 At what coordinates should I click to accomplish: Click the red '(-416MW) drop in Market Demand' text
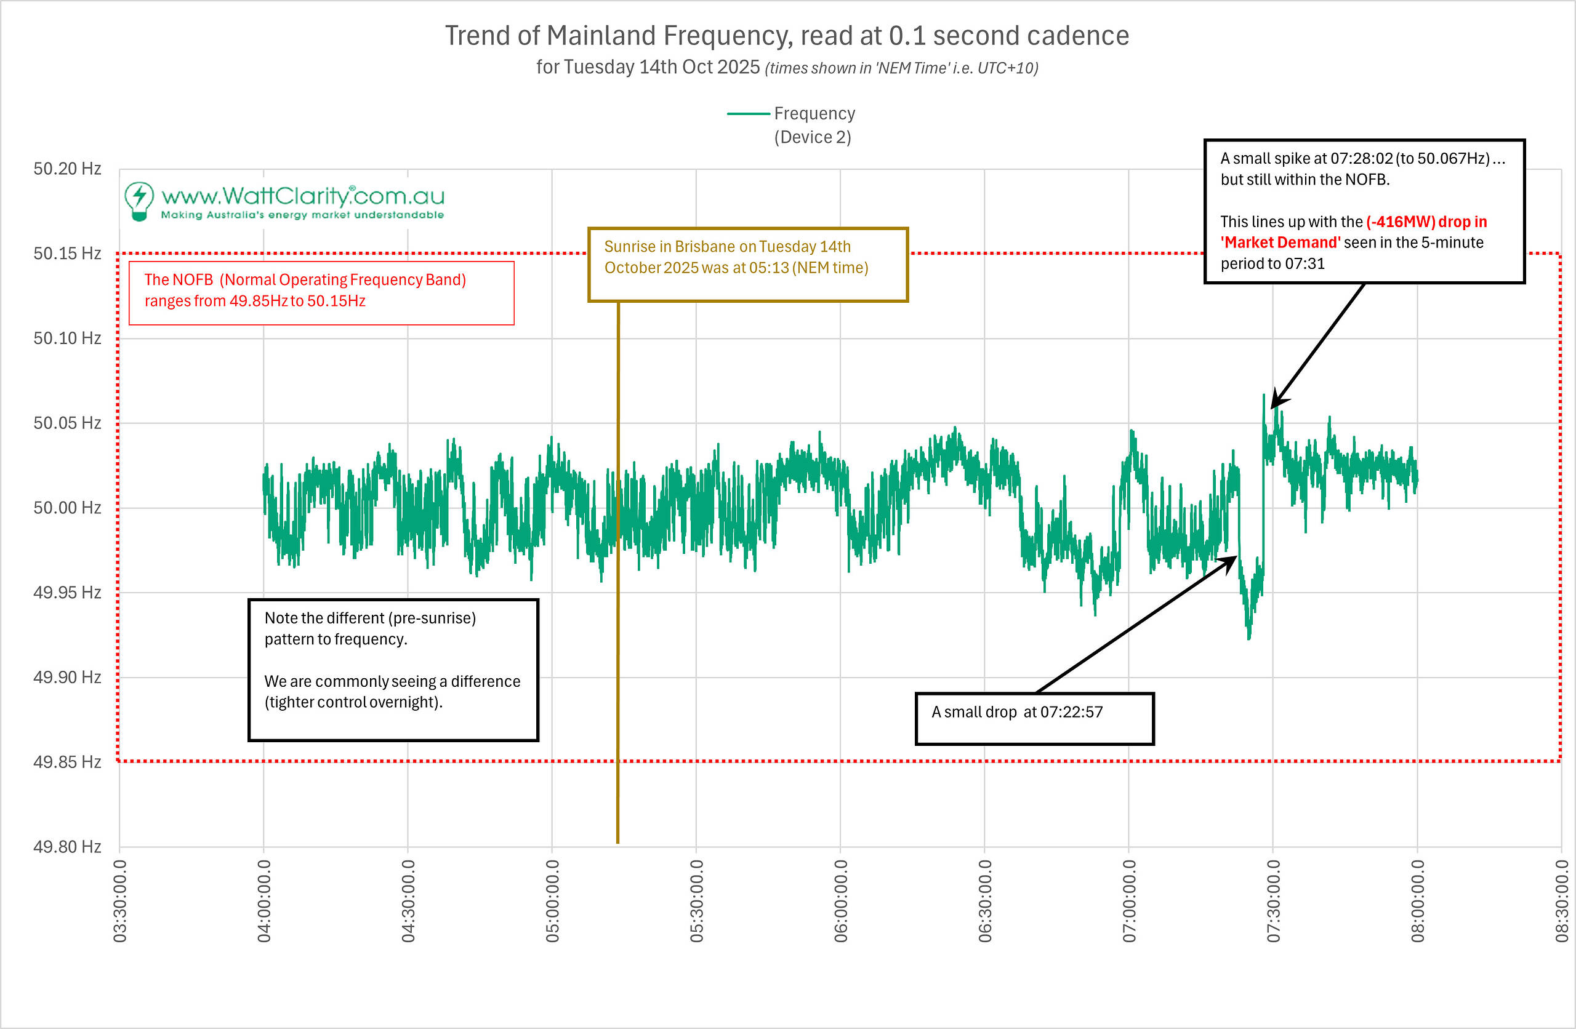point(1426,222)
